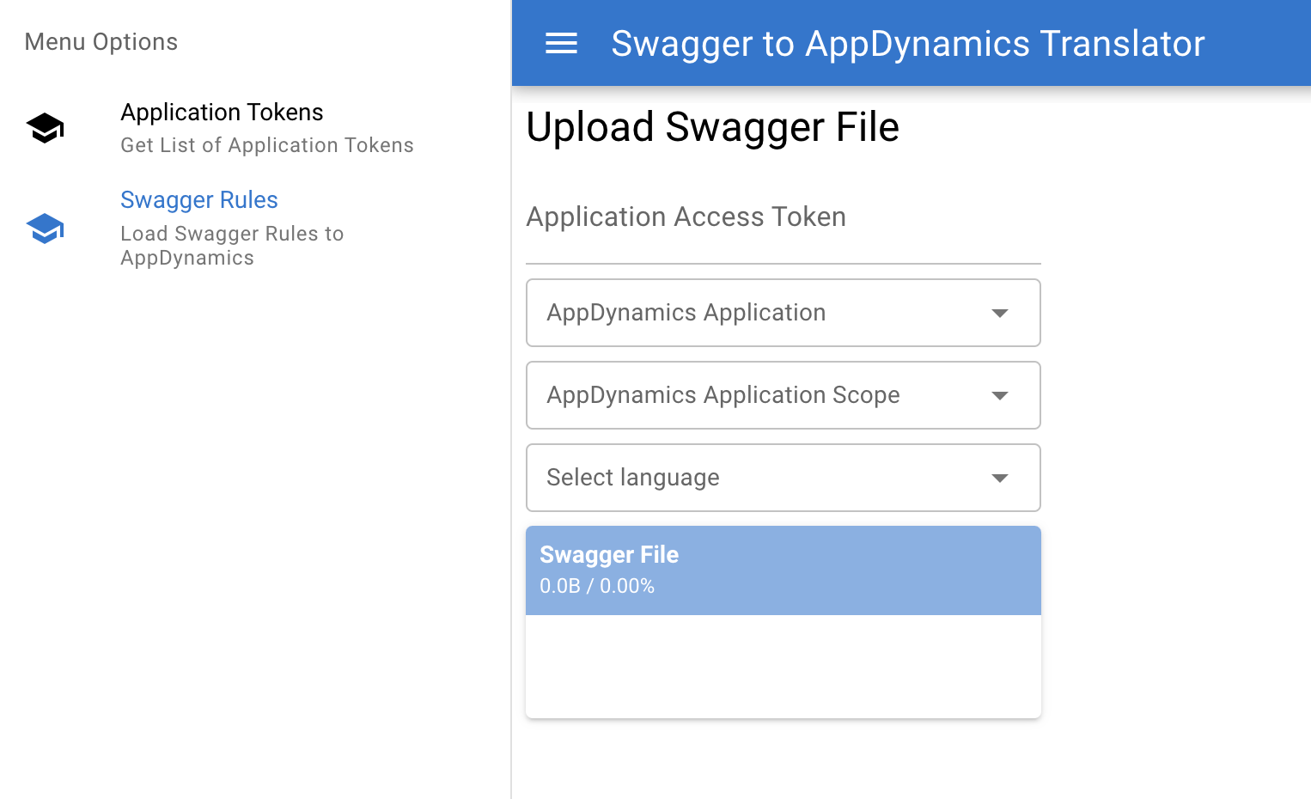The image size is (1311, 799).
Task: Click the Application Tokens graduation cap icon
Action: click(46, 128)
